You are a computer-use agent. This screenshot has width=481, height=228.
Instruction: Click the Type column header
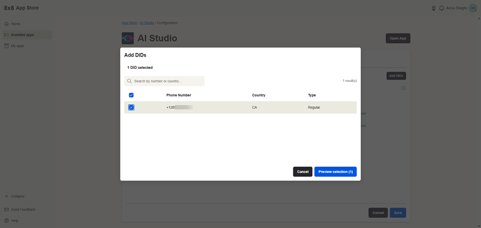tap(312, 95)
